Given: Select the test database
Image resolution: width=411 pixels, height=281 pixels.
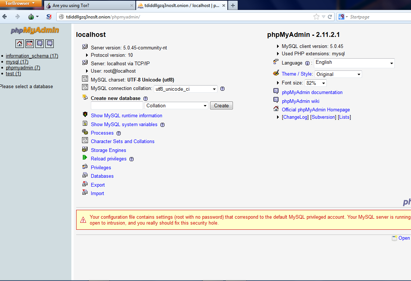Looking at the screenshot, I should (x=13, y=73).
